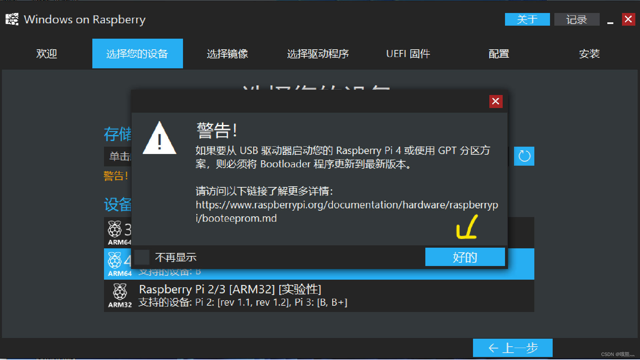Go to the 安装 tab

click(589, 54)
